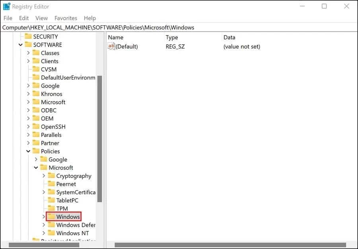Image resolution: width=358 pixels, height=249 pixels.
Task: Collapse the Microsoft key under Policies
Action: click(36, 167)
